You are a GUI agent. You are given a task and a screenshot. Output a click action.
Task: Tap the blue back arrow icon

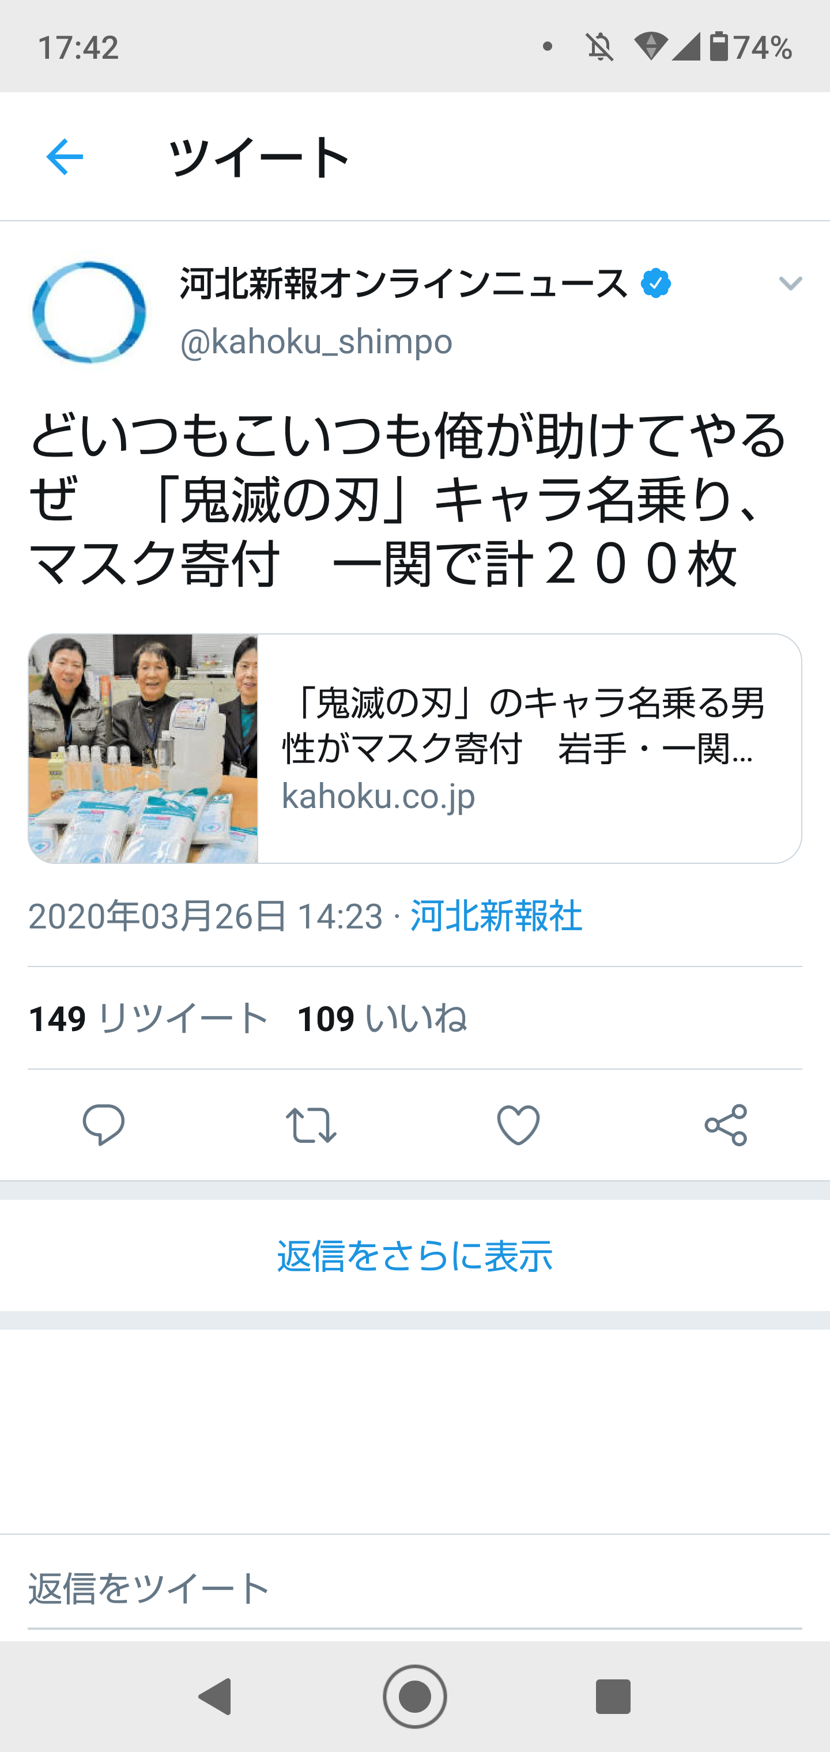pos(65,157)
